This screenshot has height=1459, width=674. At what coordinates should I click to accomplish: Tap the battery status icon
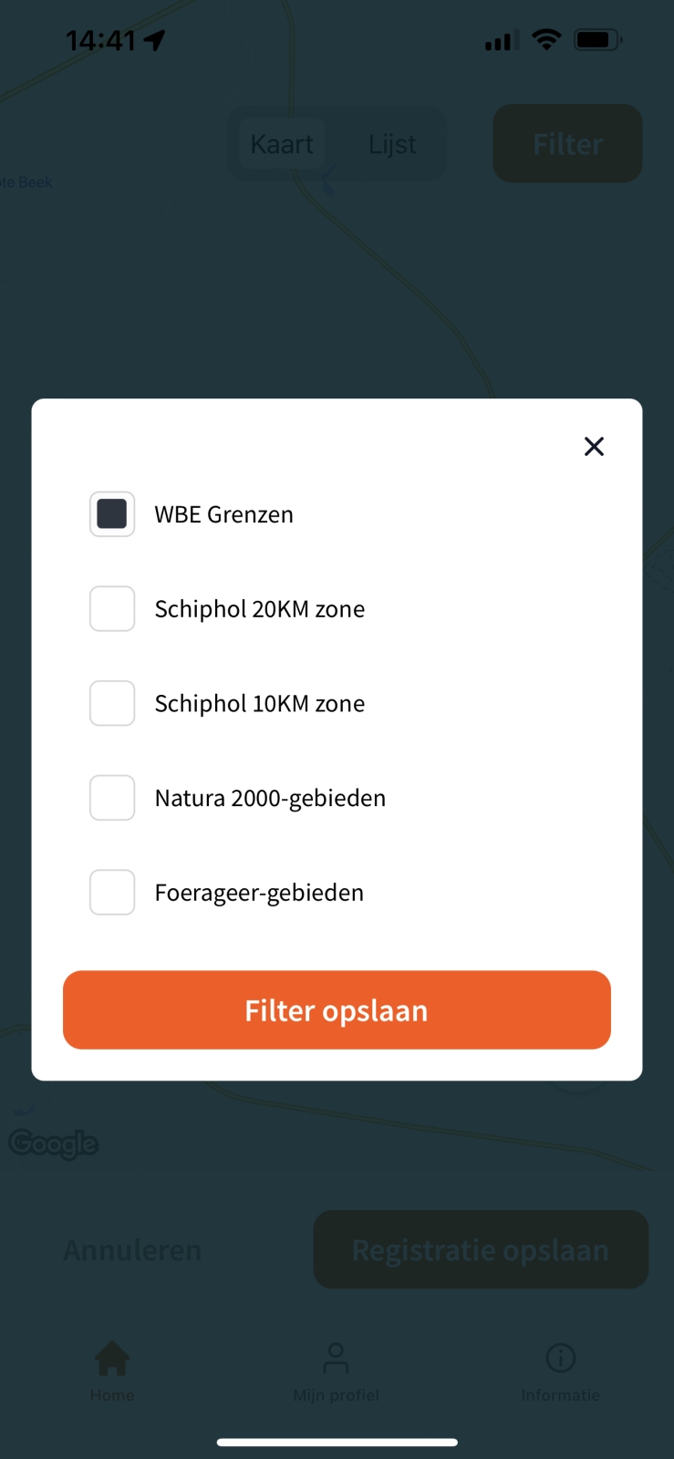pyautogui.click(x=597, y=40)
